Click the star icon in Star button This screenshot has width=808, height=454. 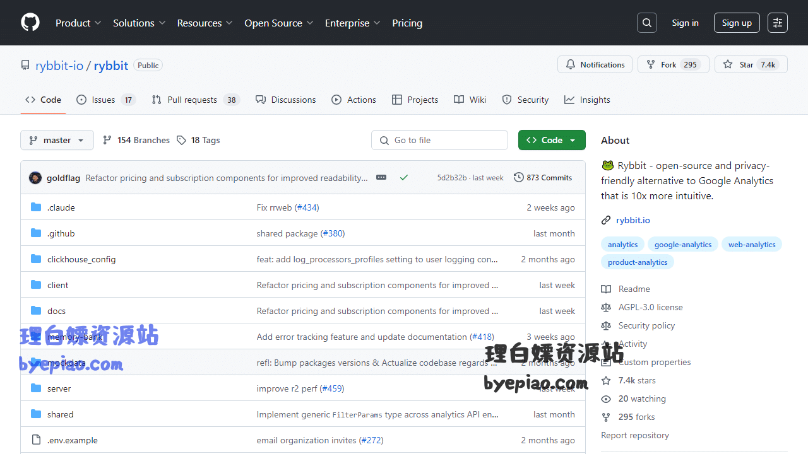(728, 64)
